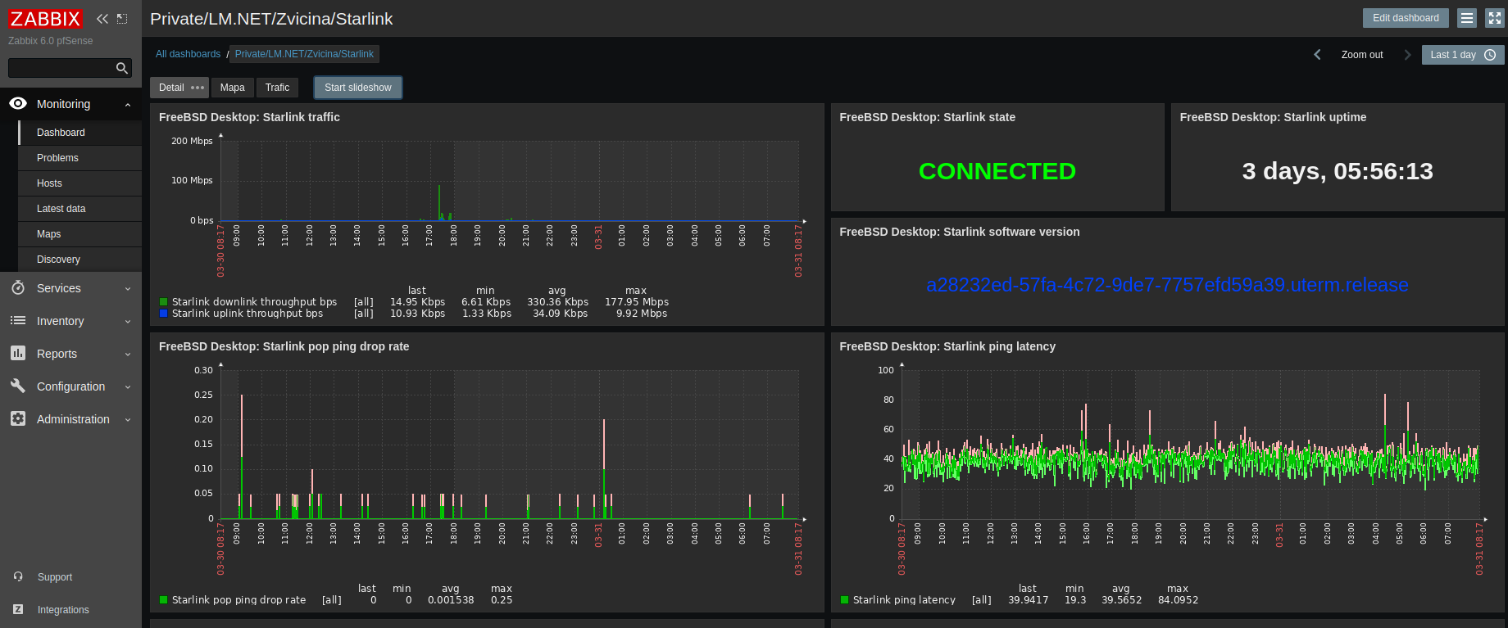Switch to the Detail dashboard page
Screen dimensions: 1508x628
(171, 88)
